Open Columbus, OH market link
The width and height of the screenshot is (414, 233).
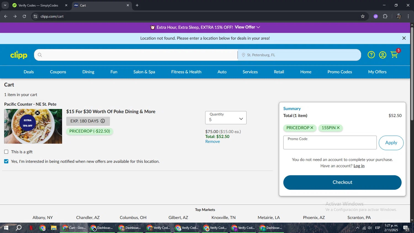(133, 218)
